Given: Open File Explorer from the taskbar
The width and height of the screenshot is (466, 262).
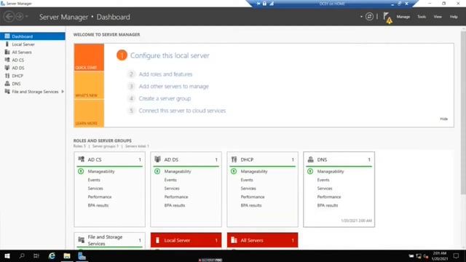Looking at the screenshot, I should pos(67,255).
